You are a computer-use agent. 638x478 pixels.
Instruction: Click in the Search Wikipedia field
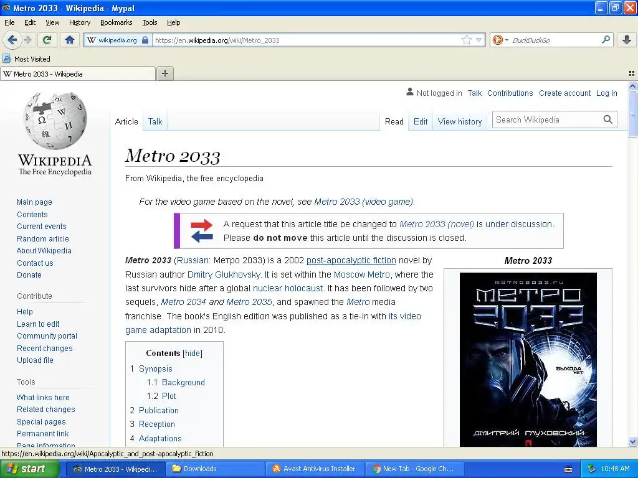547,119
